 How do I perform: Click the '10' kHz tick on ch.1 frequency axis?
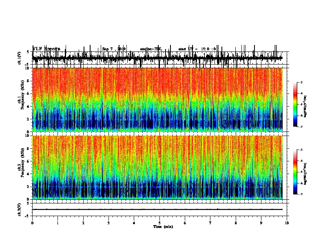pos(28,68)
